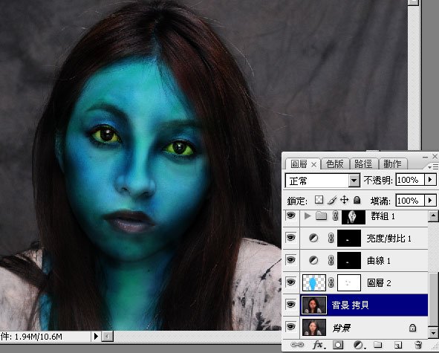Select the layer named 背景
Screen dimensions: 439x353
coord(364,327)
